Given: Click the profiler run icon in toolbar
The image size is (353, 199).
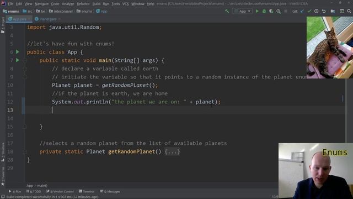Looking at the screenshot, I should coord(279,11).
